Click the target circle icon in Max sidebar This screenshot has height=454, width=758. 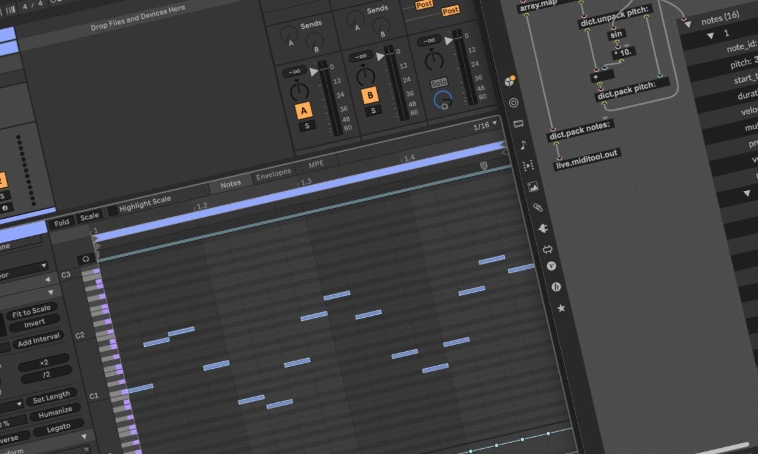(x=514, y=102)
